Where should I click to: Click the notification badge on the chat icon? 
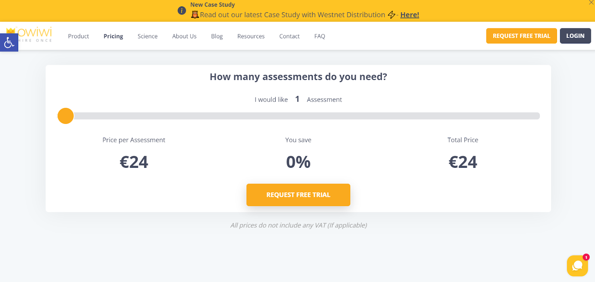586,257
